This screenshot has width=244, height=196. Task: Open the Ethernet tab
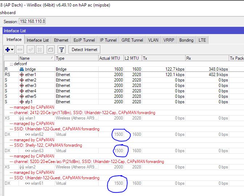pyautogui.click(x=61, y=40)
